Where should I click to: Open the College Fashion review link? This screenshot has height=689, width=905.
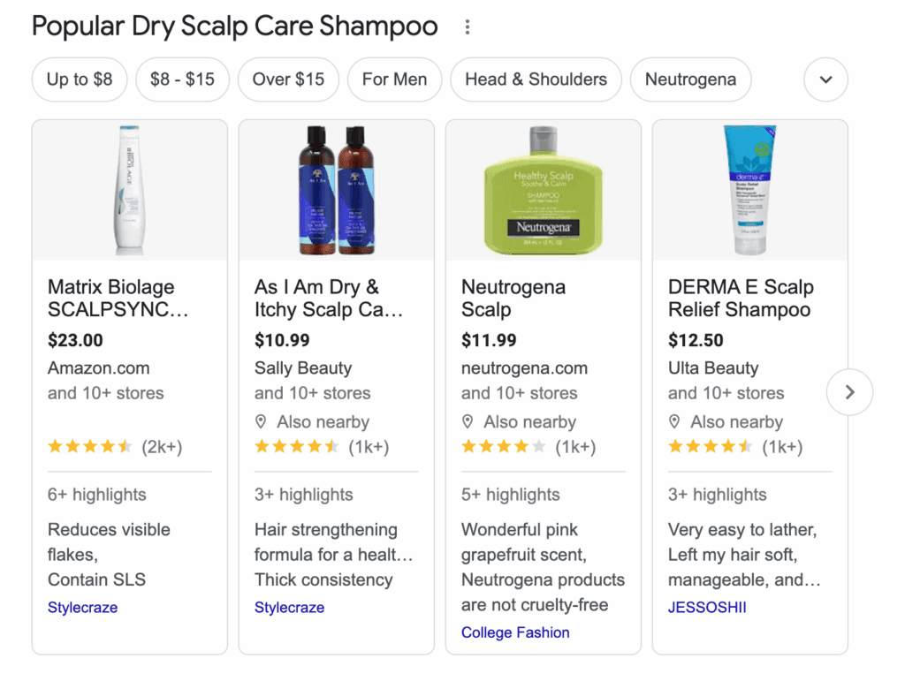tap(515, 632)
